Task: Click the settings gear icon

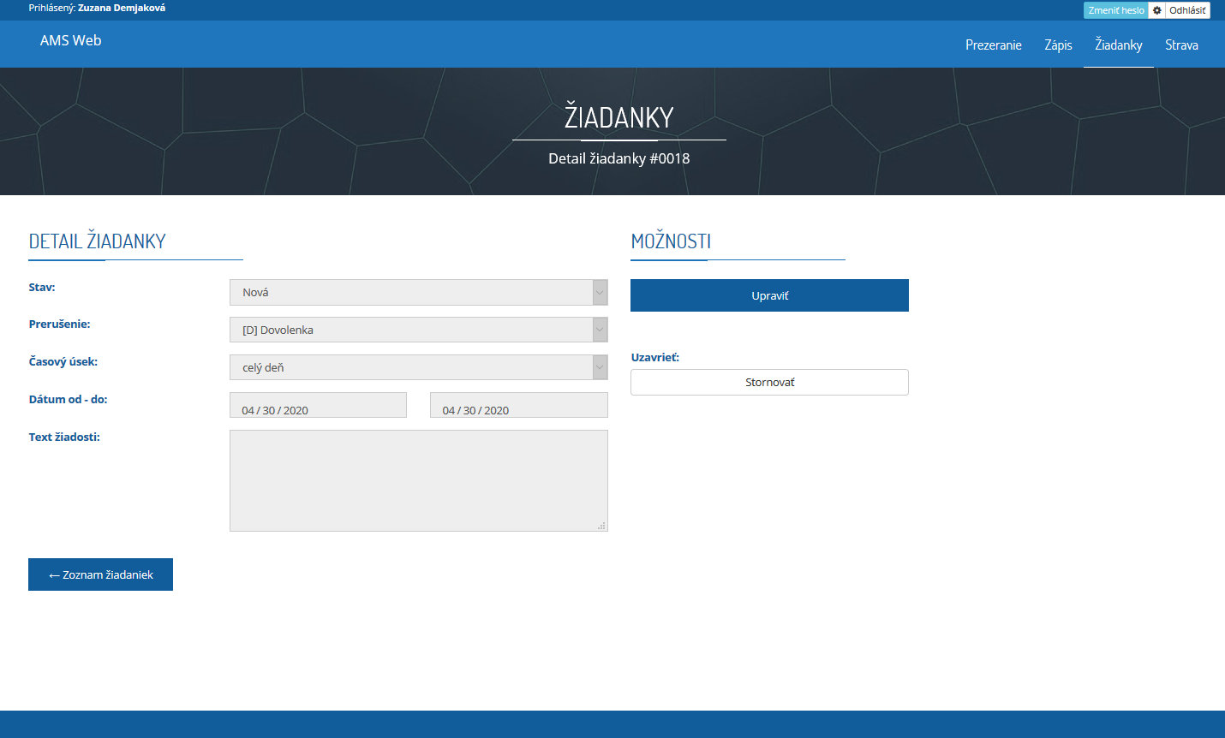Action: click(x=1156, y=10)
